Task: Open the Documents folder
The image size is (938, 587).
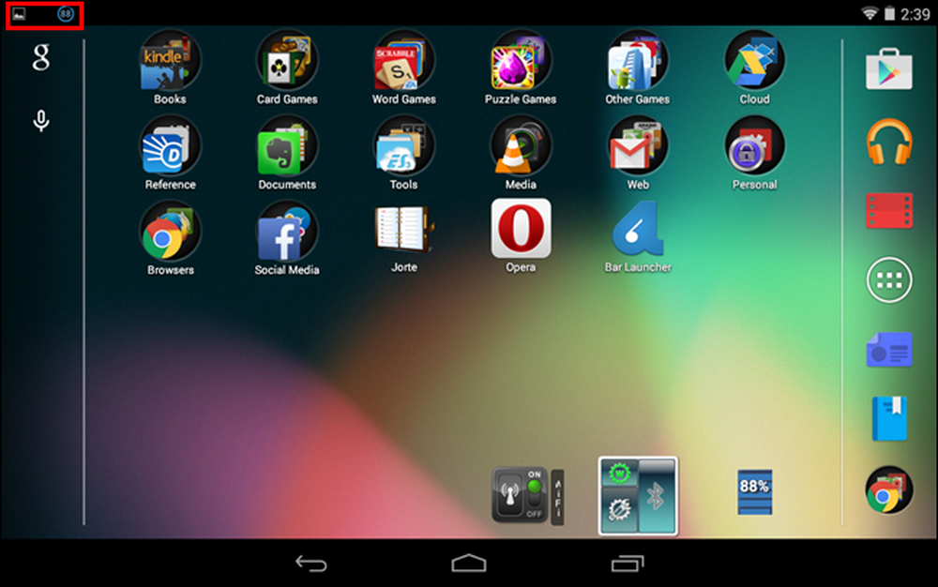Action: pyautogui.click(x=287, y=146)
